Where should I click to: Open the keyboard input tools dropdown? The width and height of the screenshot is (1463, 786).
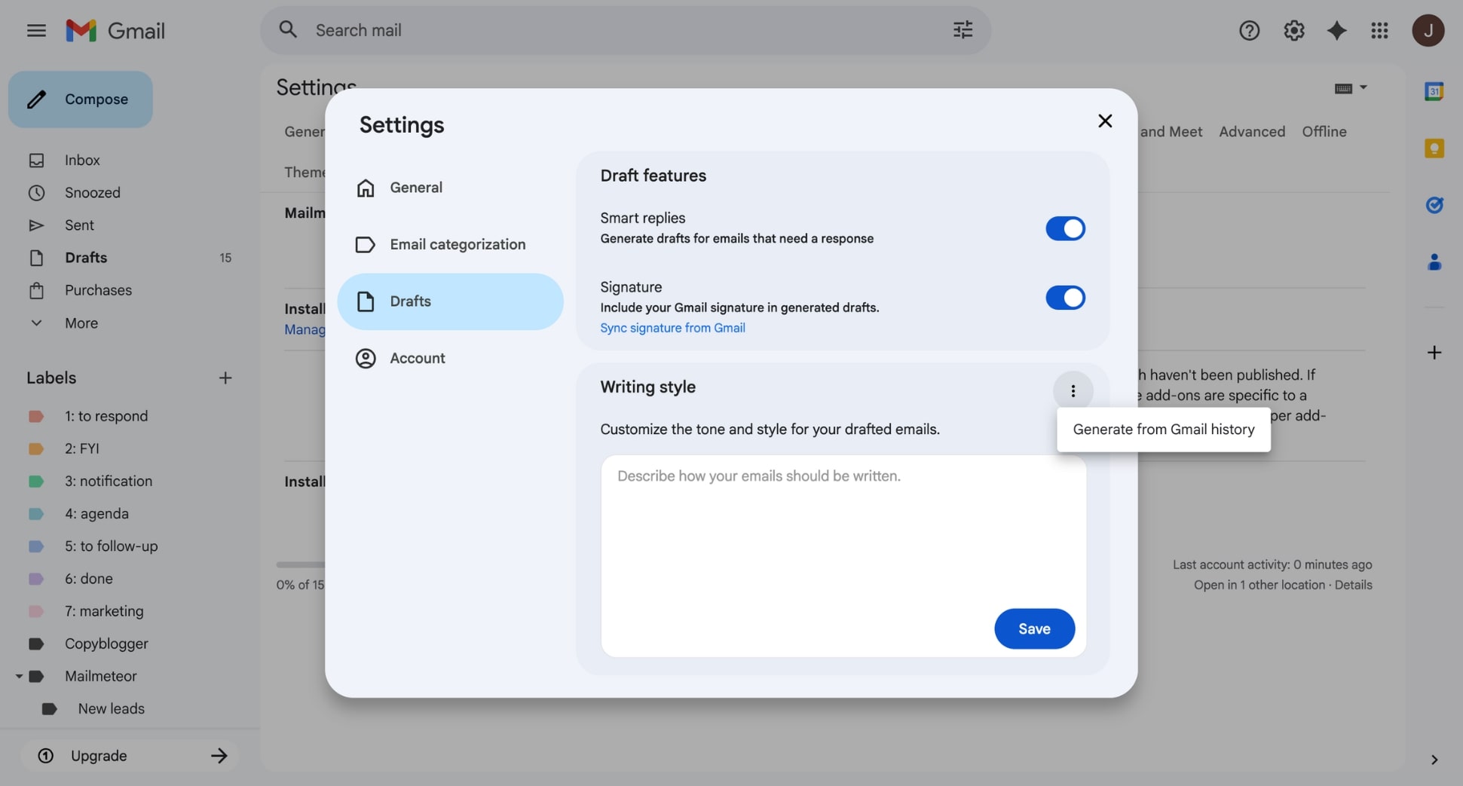(x=1349, y=88)
